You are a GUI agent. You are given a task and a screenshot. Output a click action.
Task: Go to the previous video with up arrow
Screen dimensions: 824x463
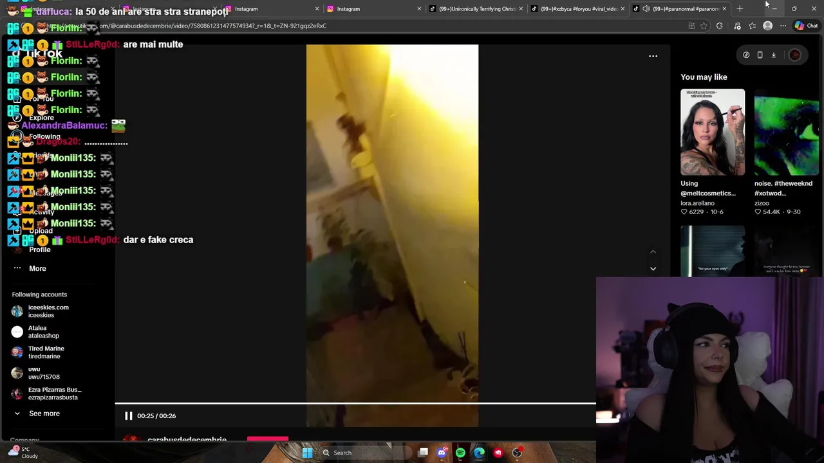point(653,251)
